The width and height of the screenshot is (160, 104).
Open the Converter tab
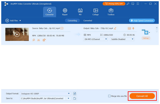tap(50, 12)
